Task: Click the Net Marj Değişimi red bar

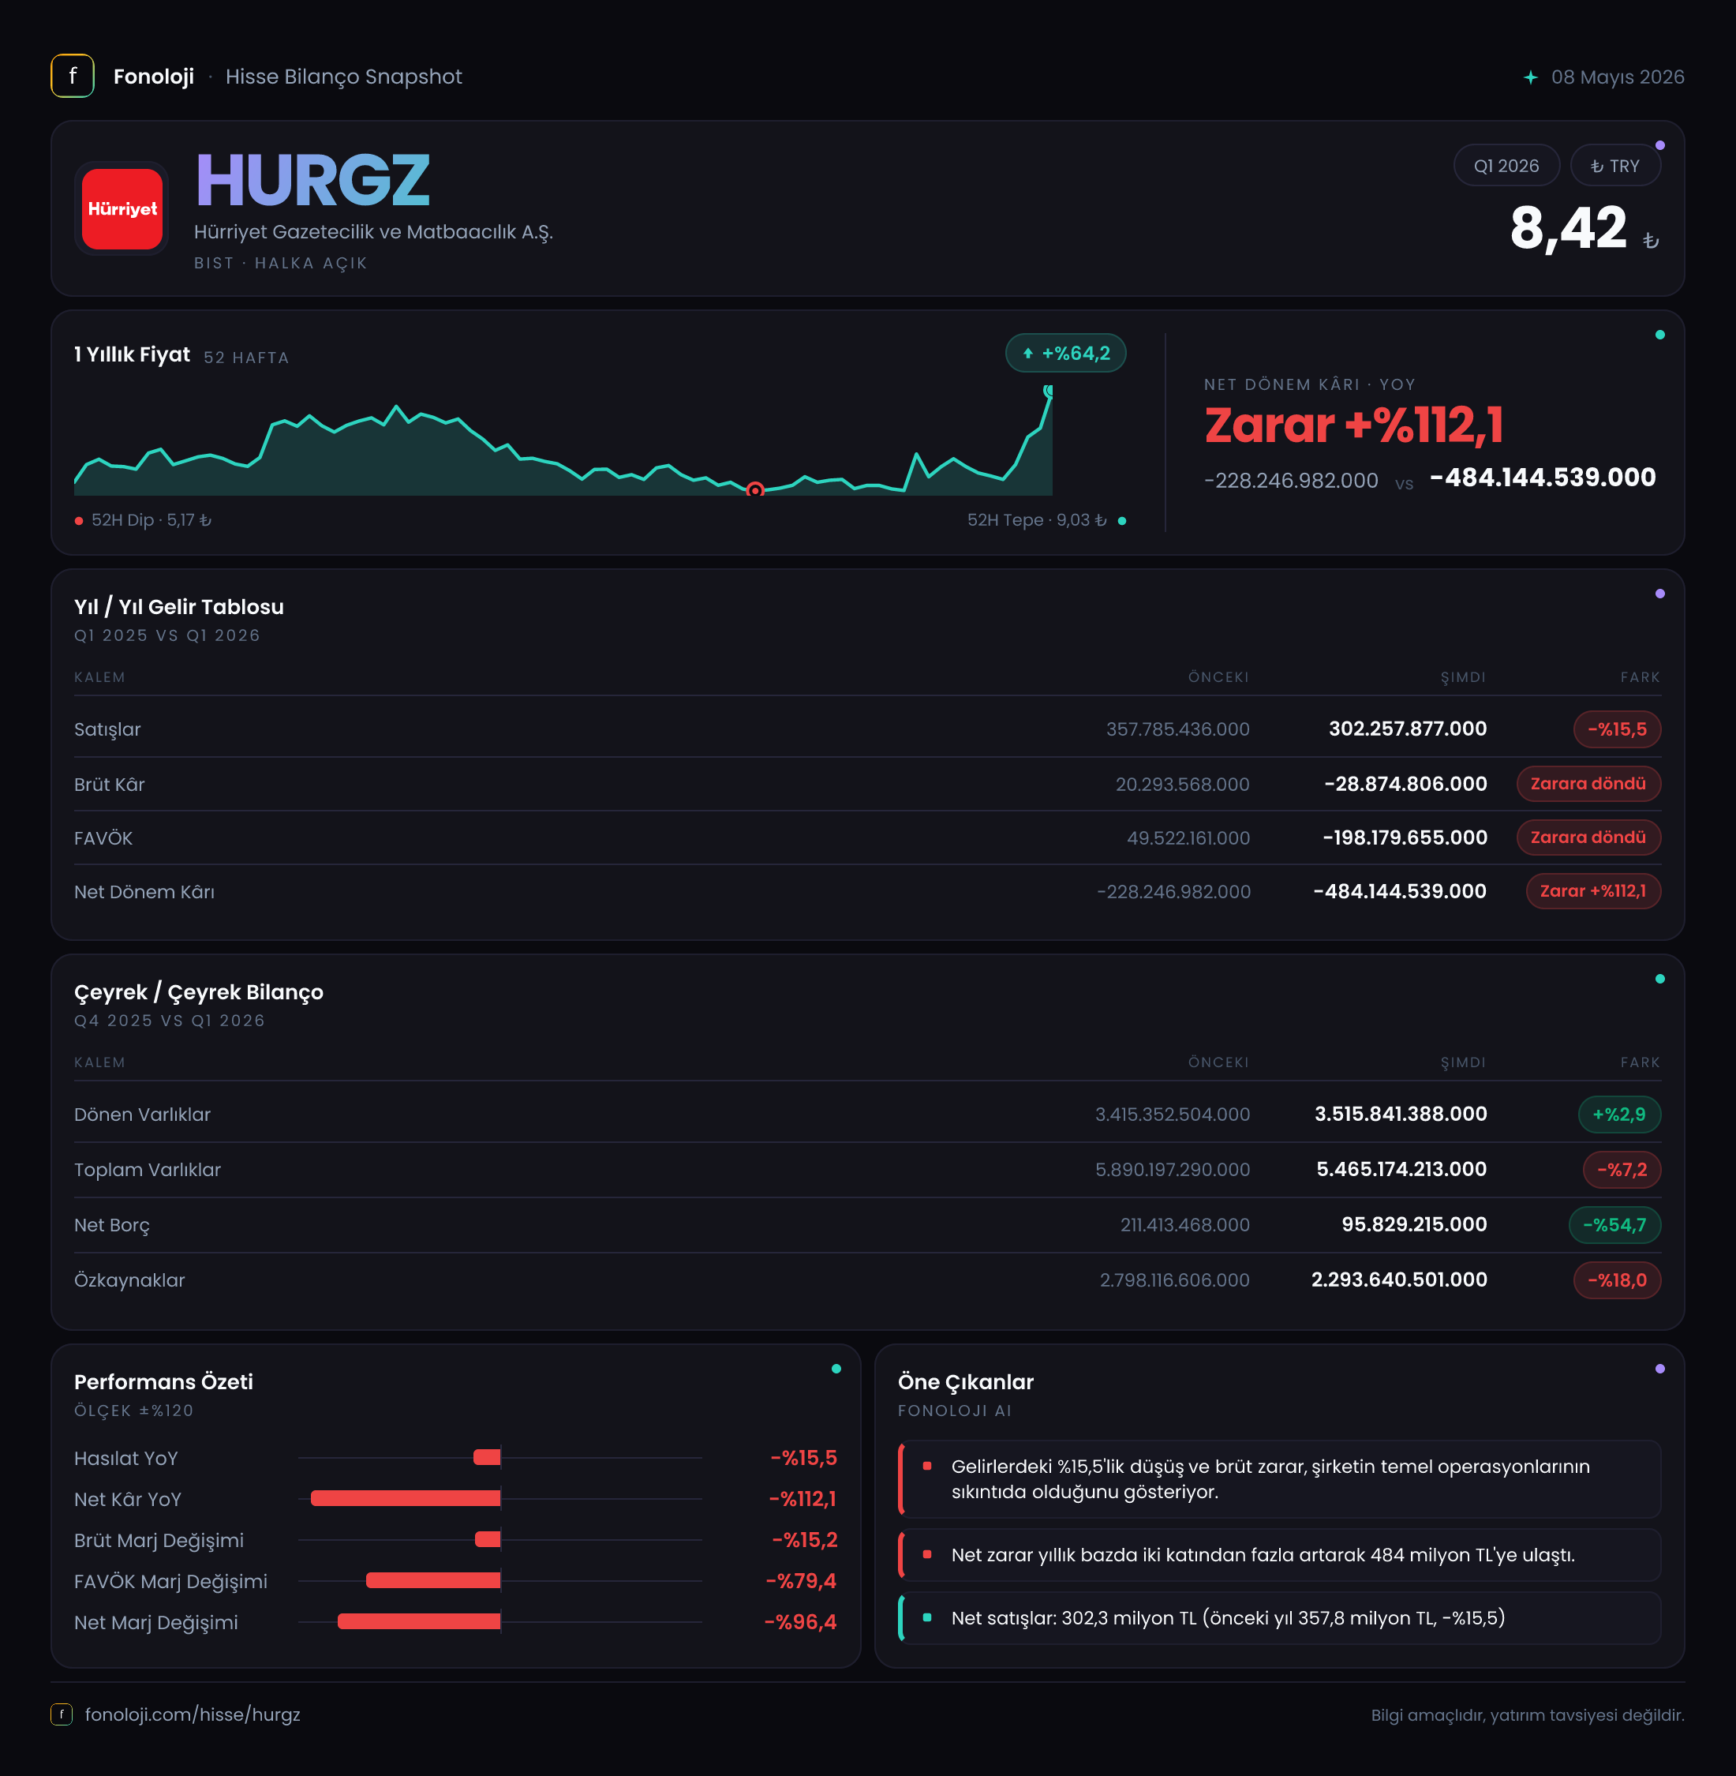Action: [420, 1622]
